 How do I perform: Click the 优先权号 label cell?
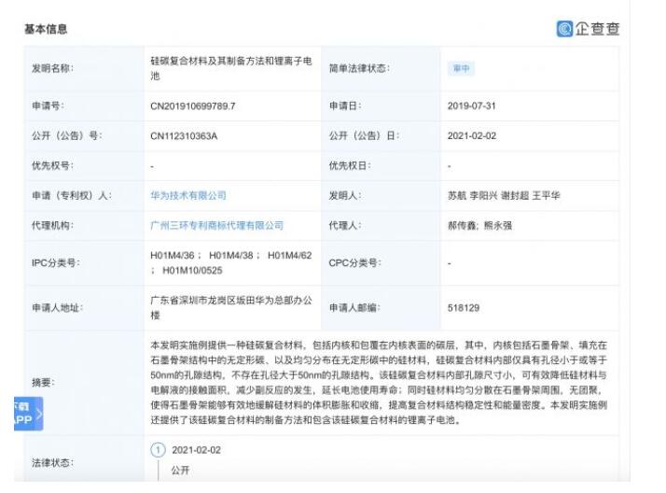pyautogui.click(x=84, y=166)
